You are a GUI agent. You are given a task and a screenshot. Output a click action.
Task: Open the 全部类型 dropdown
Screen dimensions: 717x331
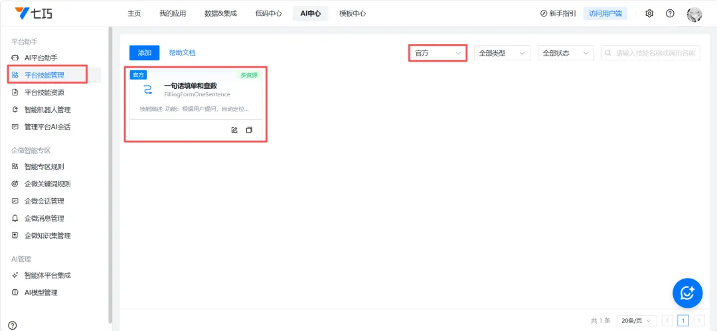tap(502, 53)
